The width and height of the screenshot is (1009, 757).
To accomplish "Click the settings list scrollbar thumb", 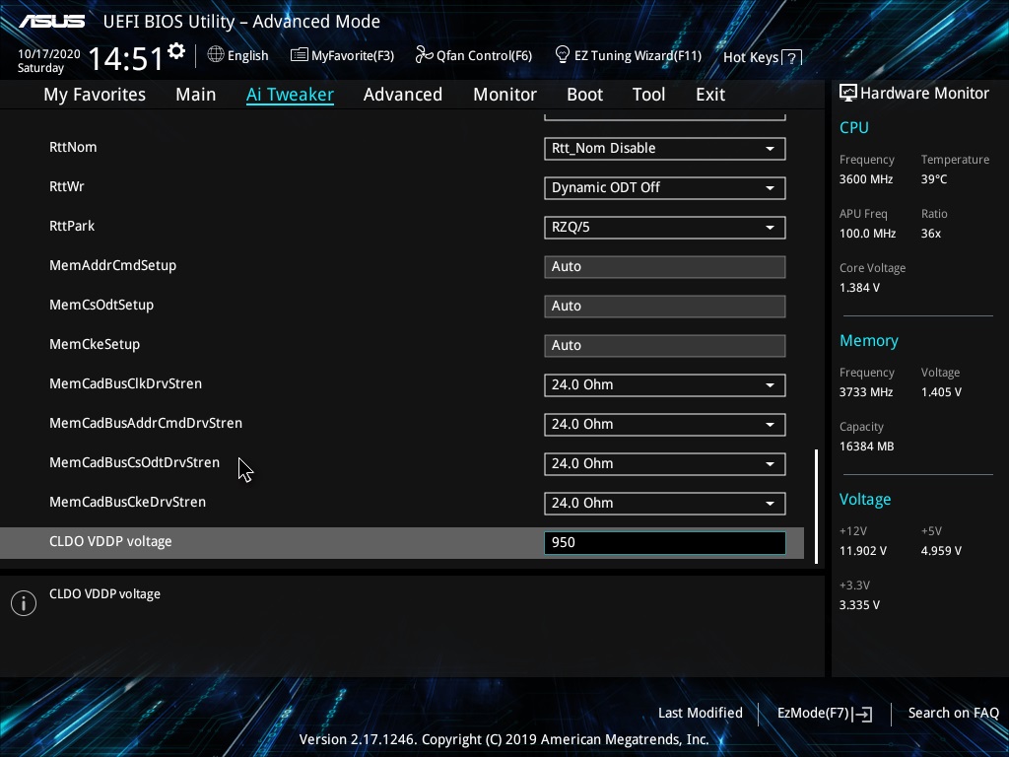I will pyautogui.click(x=817, y=507).
